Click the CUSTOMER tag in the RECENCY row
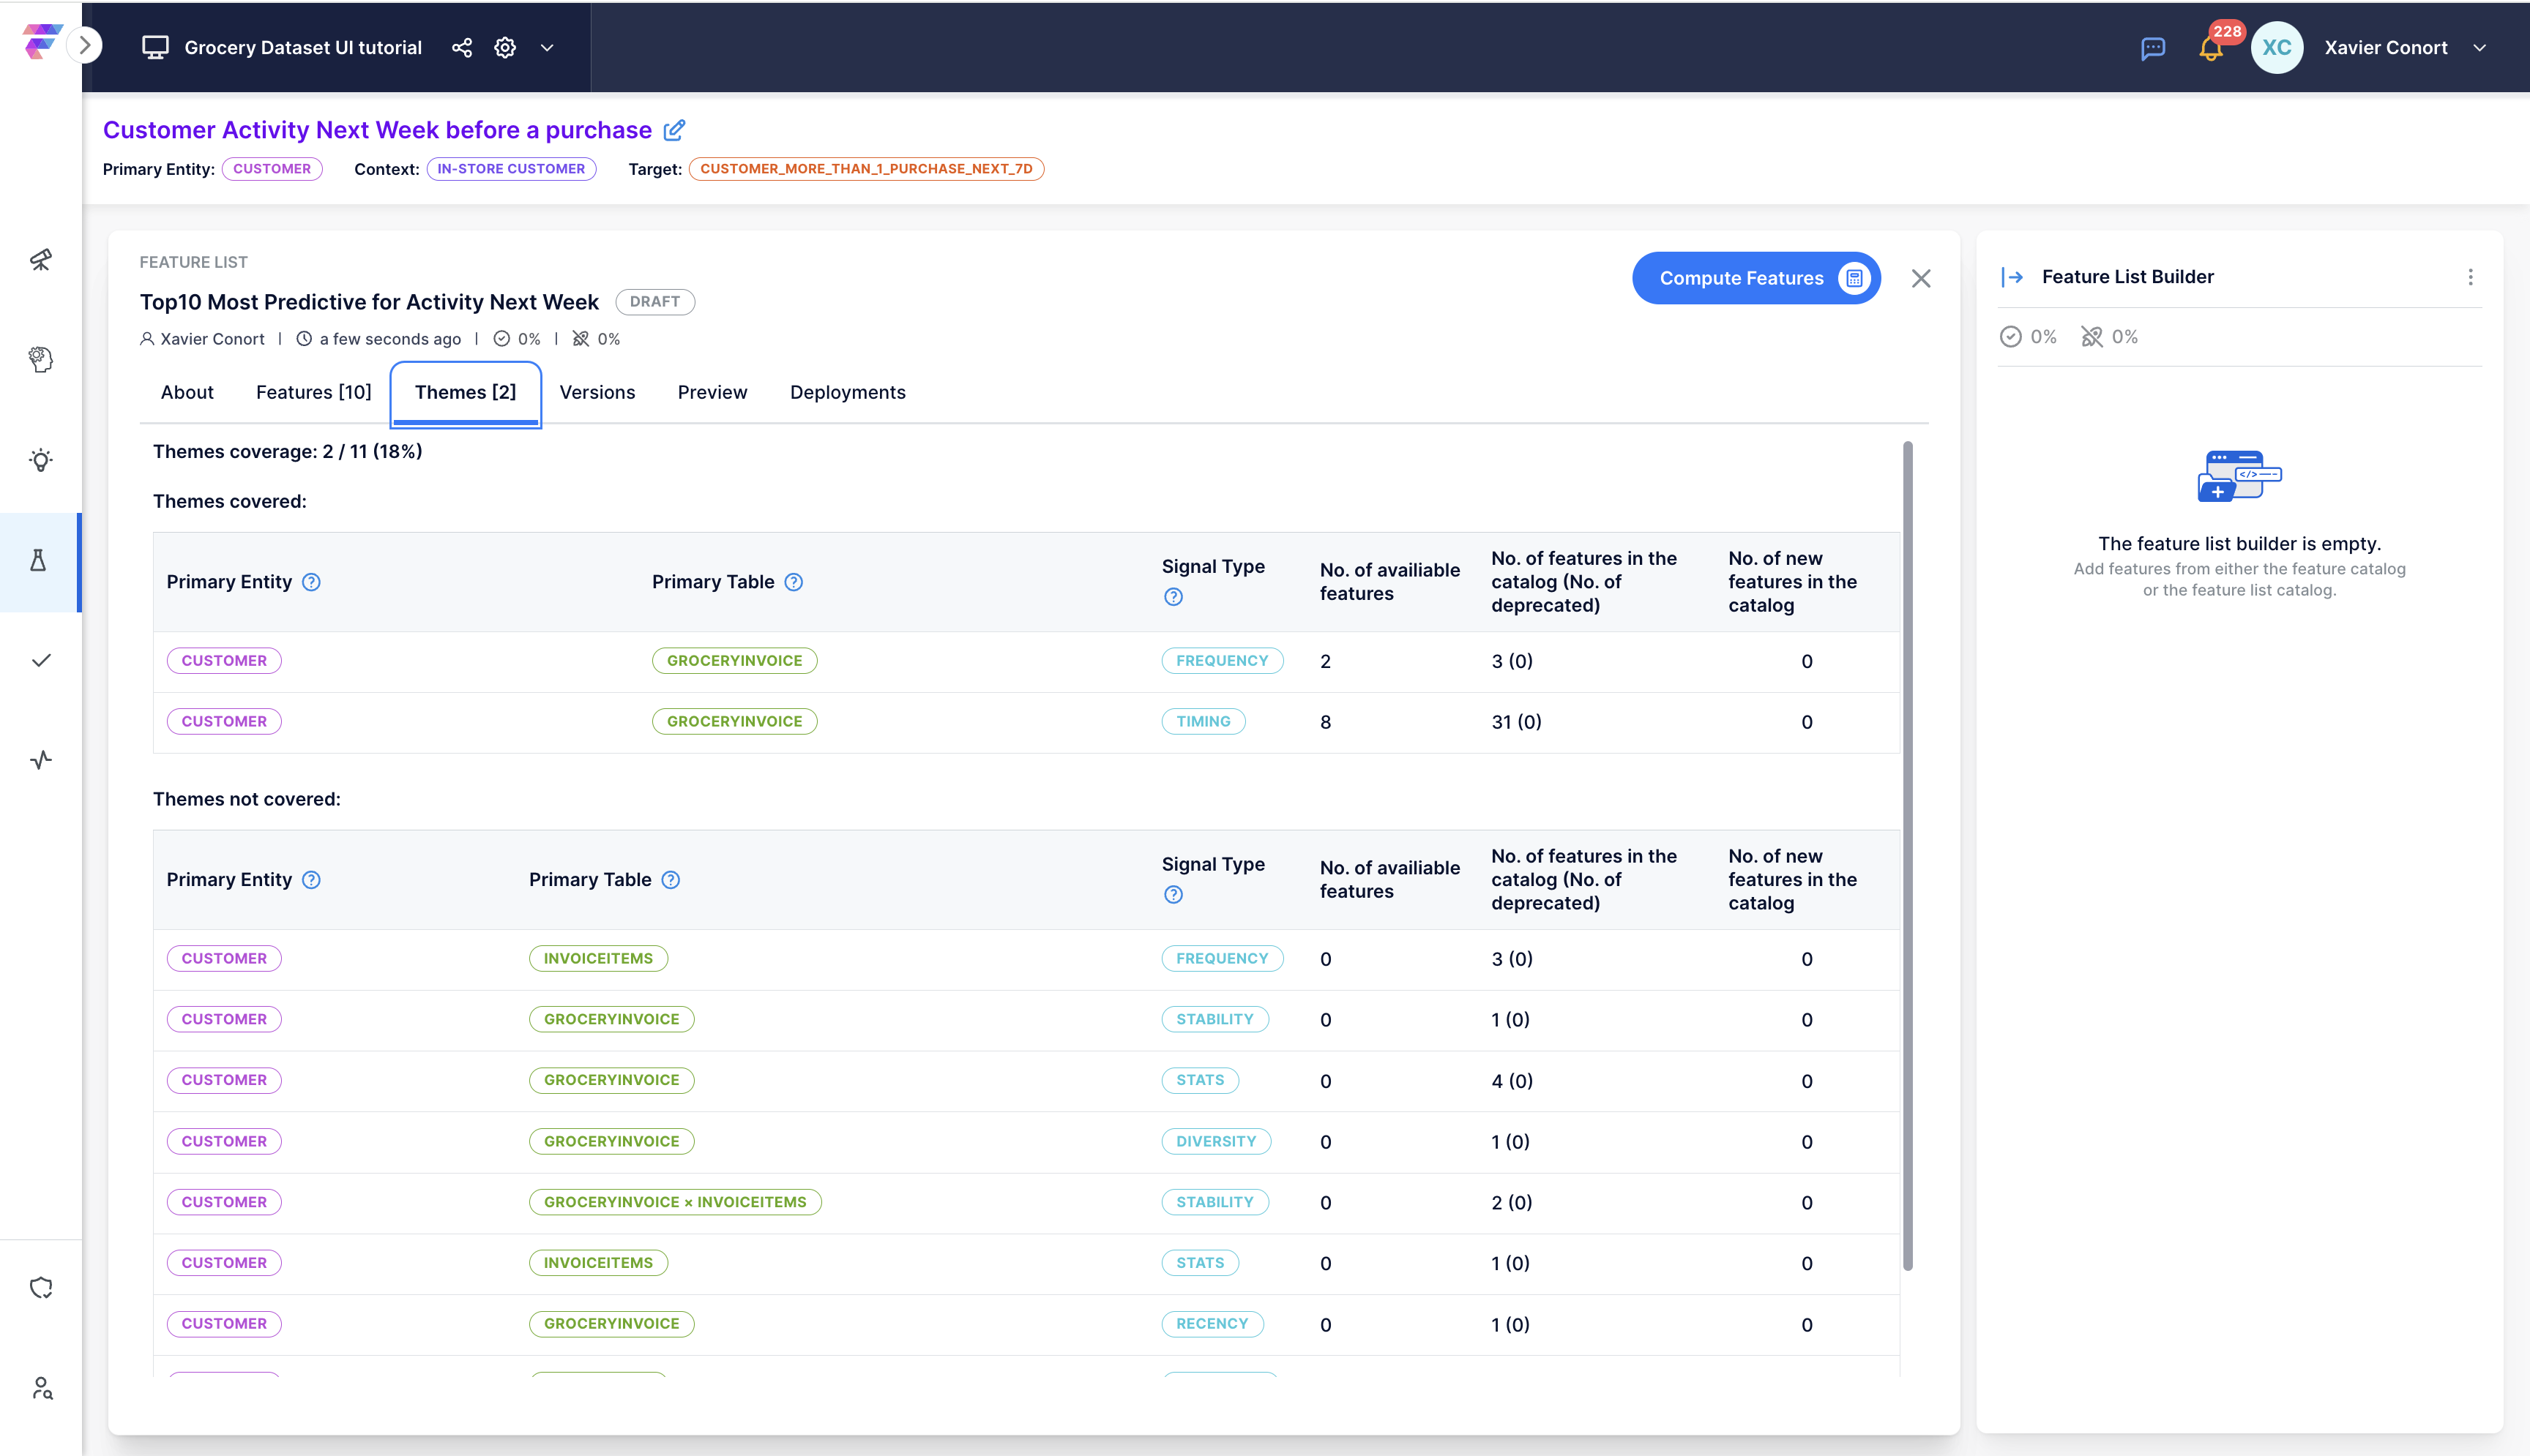The image size is (2530, 1456). pyautogui.click(x=224, y=1324)
